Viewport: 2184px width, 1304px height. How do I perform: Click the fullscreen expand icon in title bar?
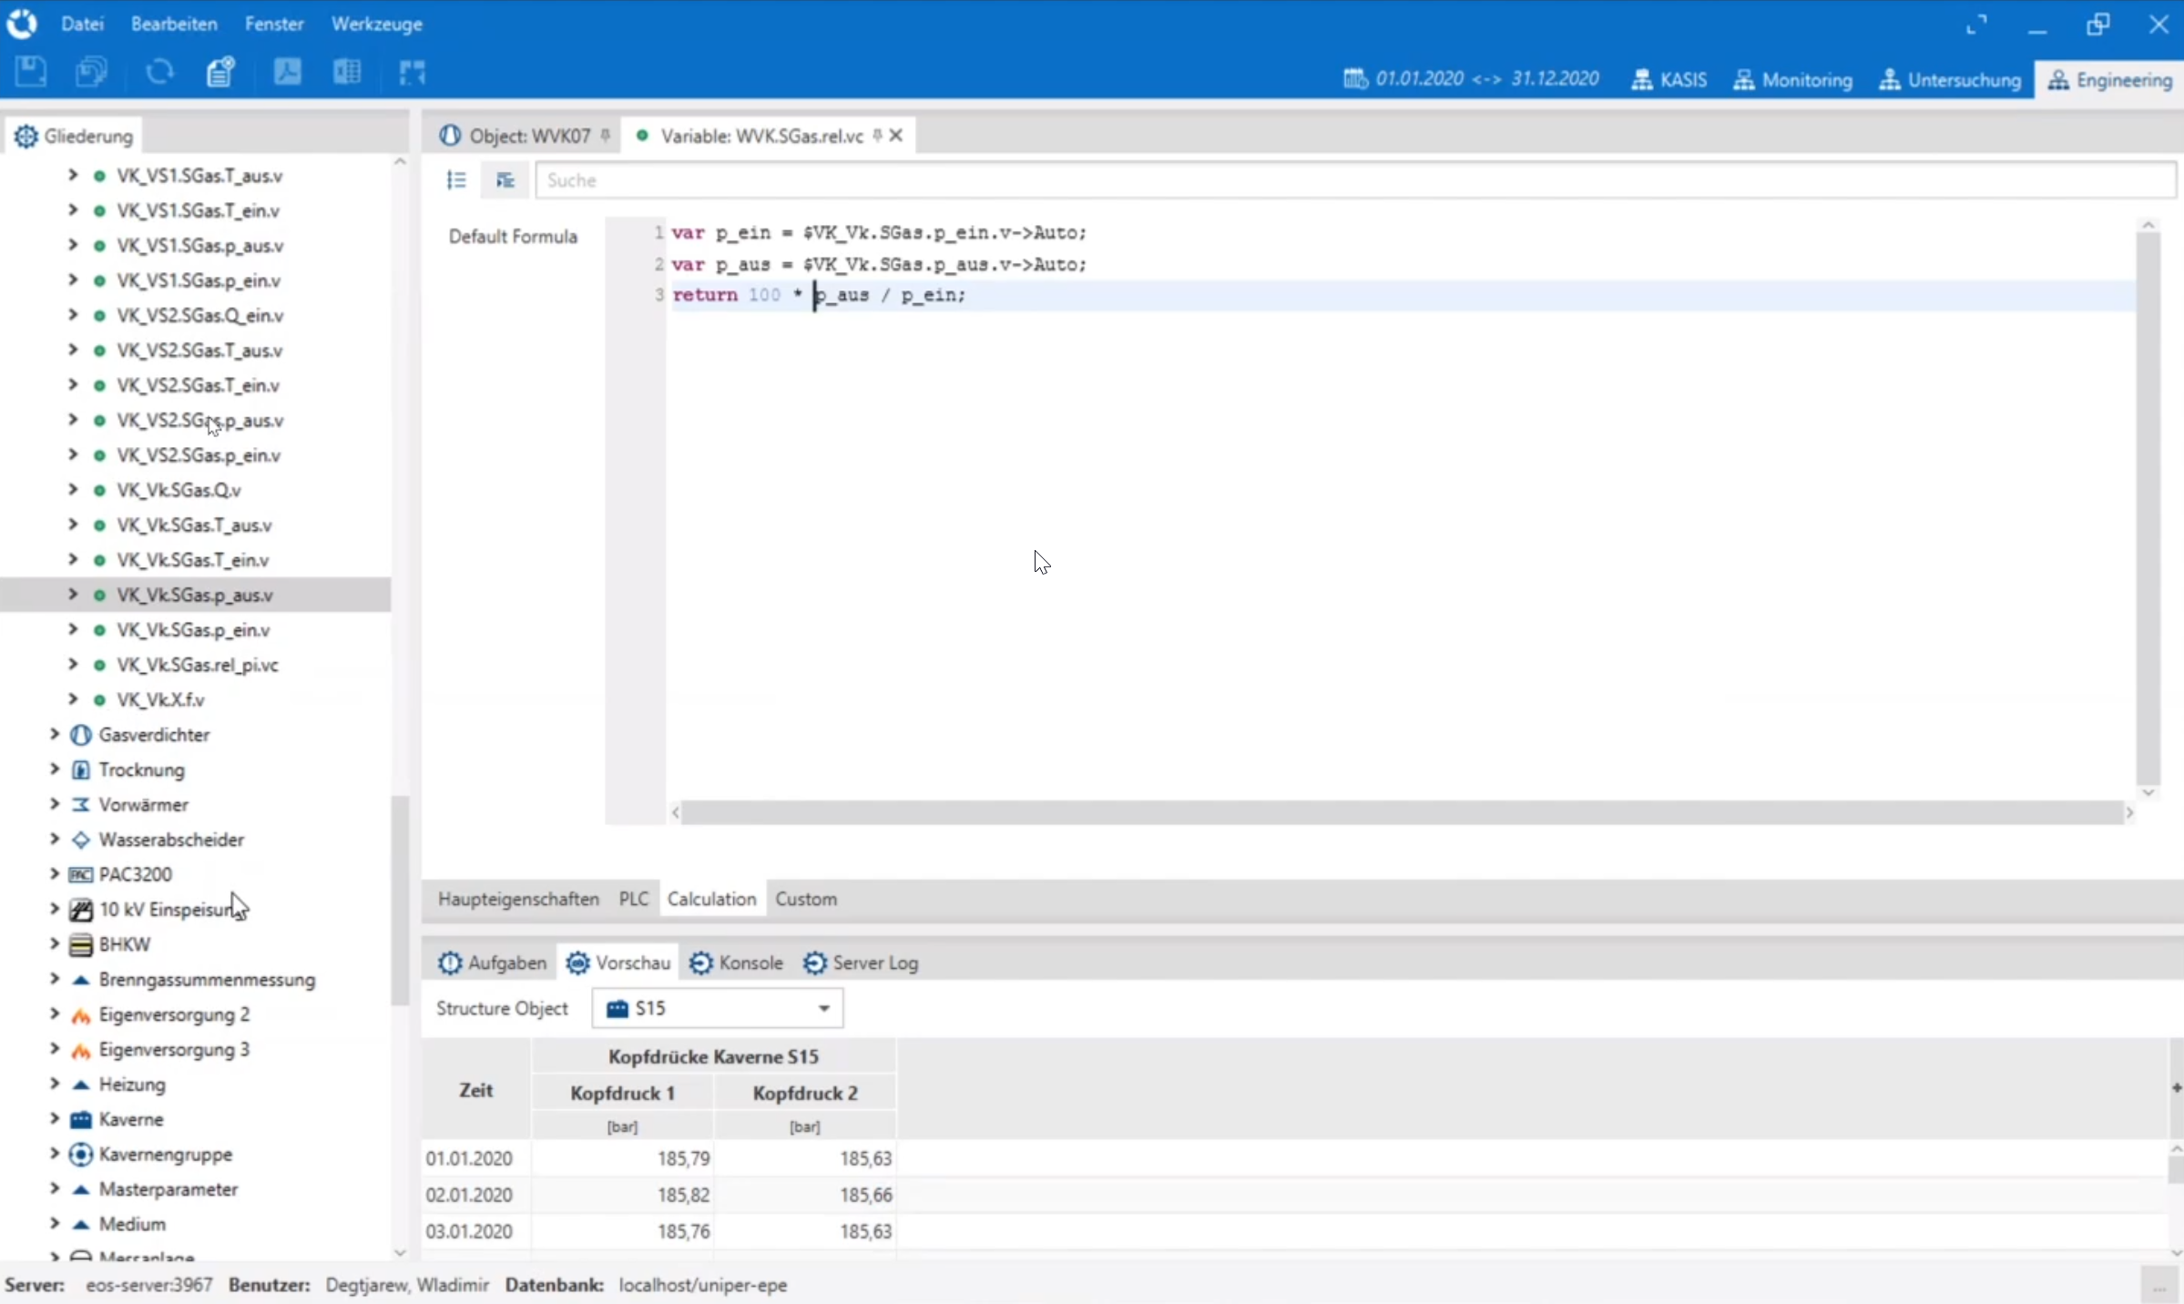1975,25
